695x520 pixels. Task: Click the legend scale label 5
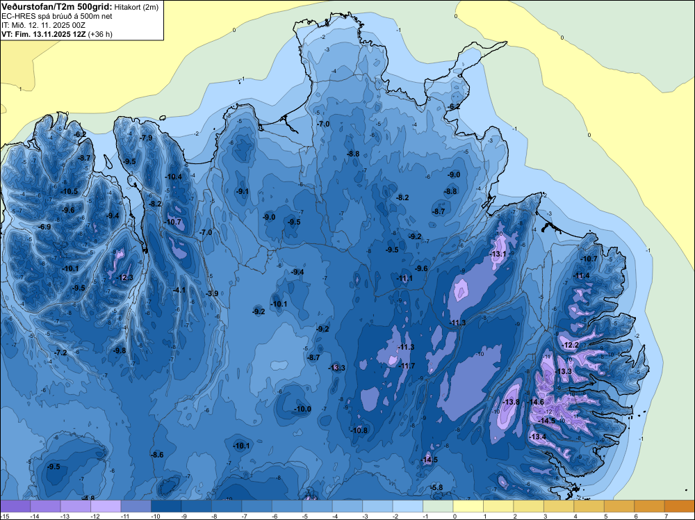pos(606,516)
